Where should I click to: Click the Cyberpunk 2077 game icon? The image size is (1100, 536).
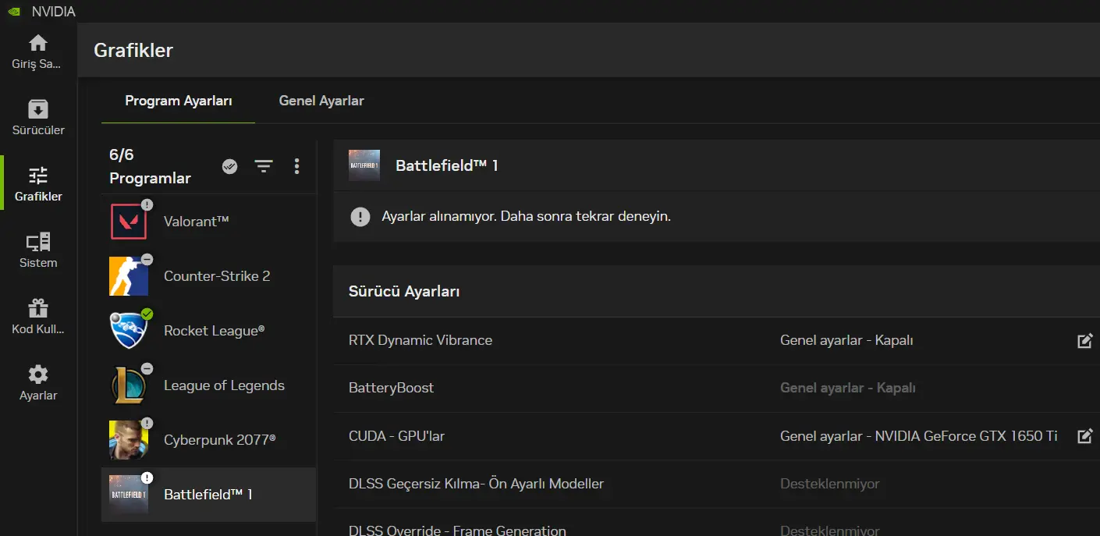[x=129, y=440]
